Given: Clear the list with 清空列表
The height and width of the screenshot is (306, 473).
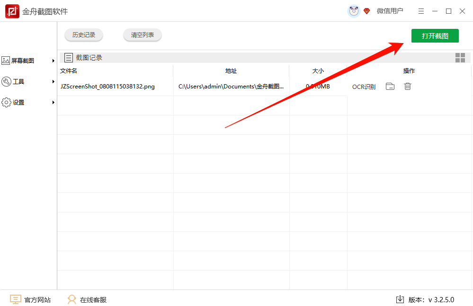Looking at the screenshot, I should [x=142, y=34].
